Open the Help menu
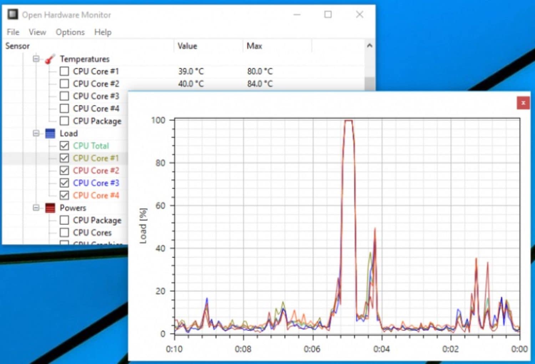535x364 pixels. pyautogui.click(x=103, y=32)
